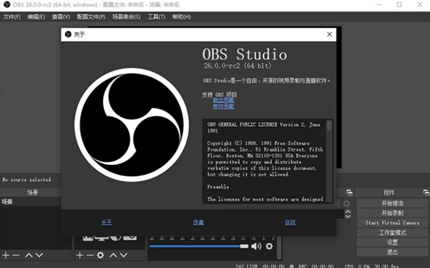Click the license text scrollbar in About dialog
Viewport: 430px width, 268px height.
pos(329,161)
